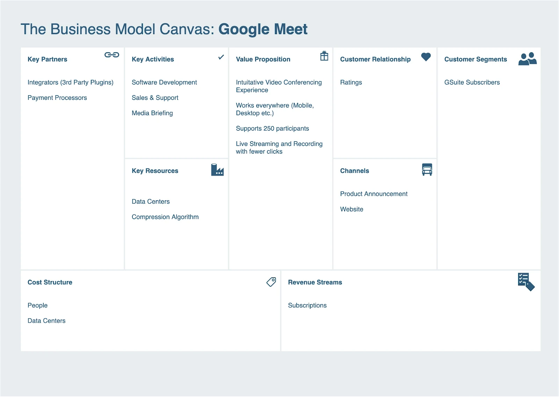Click the truck icon in Channels
The image size is (559, 397).
(427, 170)
